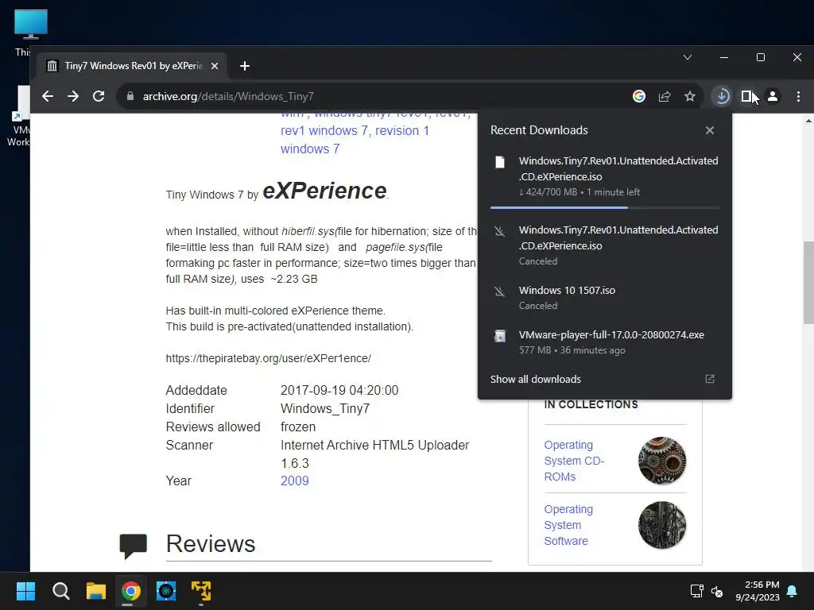This screenshot has width=814, height=610.
Task: Open the Chrome profile menu
Action: click(773, 96)
